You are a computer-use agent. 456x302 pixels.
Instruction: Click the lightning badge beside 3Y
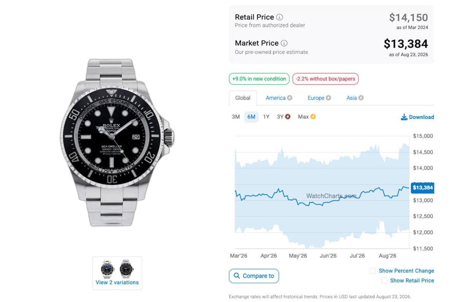pyautogui.click(x=288, y=117)
